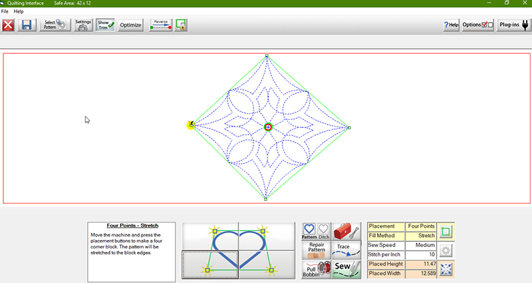Select the Pattern heart mode
532x283 pixels.
(309, 231)
